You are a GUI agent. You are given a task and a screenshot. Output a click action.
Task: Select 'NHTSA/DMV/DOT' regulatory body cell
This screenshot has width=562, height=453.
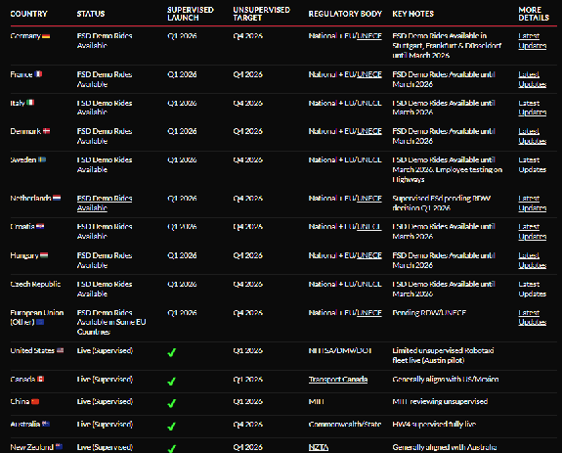[340, 350]
